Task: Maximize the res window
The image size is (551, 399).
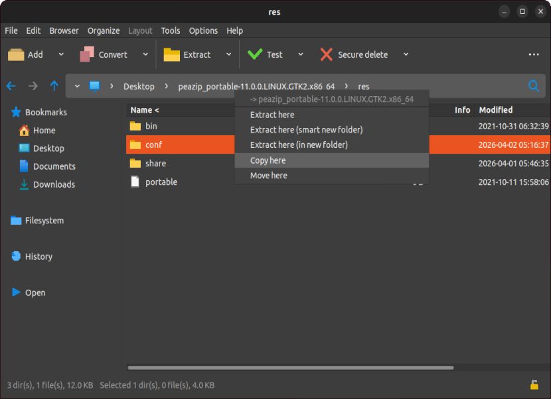Action: 522,11
